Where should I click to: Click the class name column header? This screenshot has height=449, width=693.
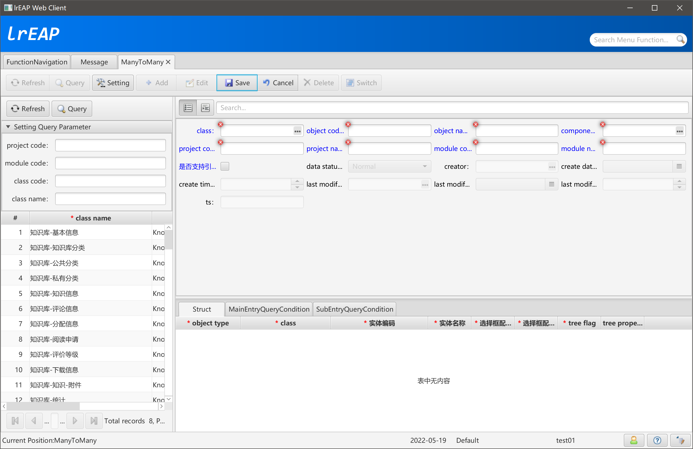point(91,218)
